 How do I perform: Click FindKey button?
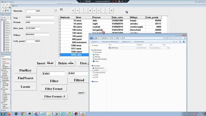pos(25,70)
